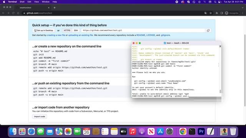Launch FaceTime from the Dock
Viewport: 246px width, 138px height.
click(77, 131)
